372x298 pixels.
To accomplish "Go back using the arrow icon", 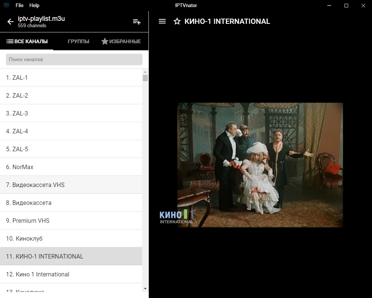I will pyautogui.click(x=10, y=22).
